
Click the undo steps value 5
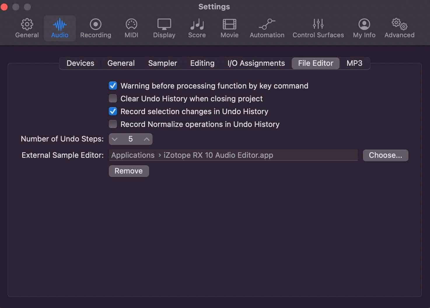(x=130, y=139)
